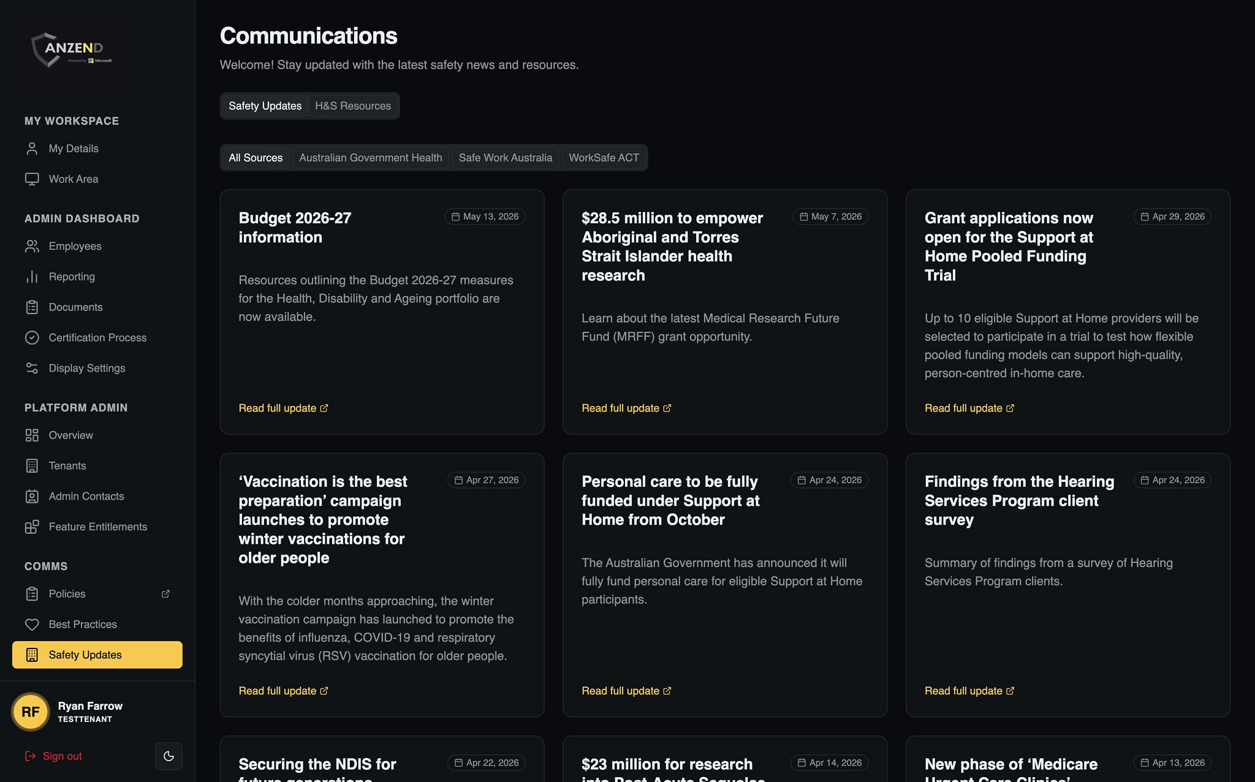Open Reporting from Admin Dashboard

point(97,277)
